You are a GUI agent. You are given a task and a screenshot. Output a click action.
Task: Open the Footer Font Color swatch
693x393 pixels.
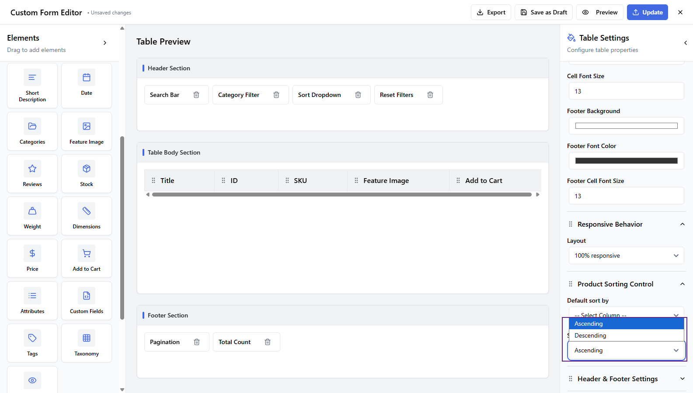click(626, 161)
